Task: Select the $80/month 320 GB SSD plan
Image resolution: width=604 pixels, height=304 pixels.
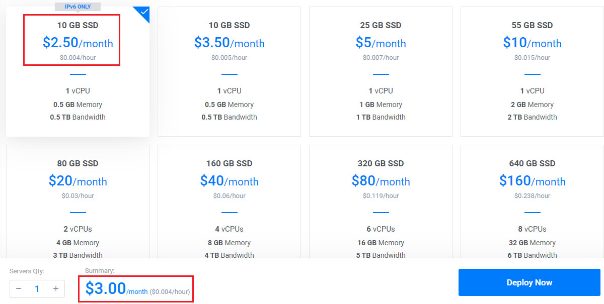Action: (x=381, y=202)
